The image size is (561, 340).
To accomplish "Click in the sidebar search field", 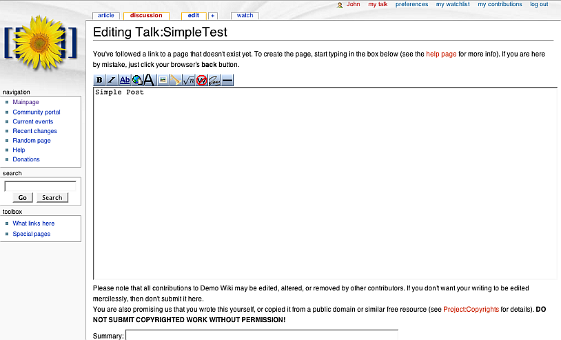I will pos(41,186).
